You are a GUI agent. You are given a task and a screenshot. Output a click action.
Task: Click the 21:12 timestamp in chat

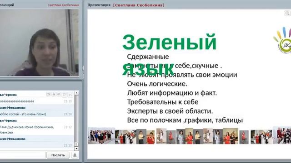[x=68, y=127]
